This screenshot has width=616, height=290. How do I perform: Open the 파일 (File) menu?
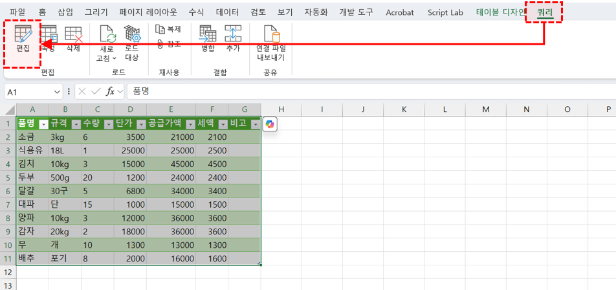pyautogui.click(x=17, y=12)
